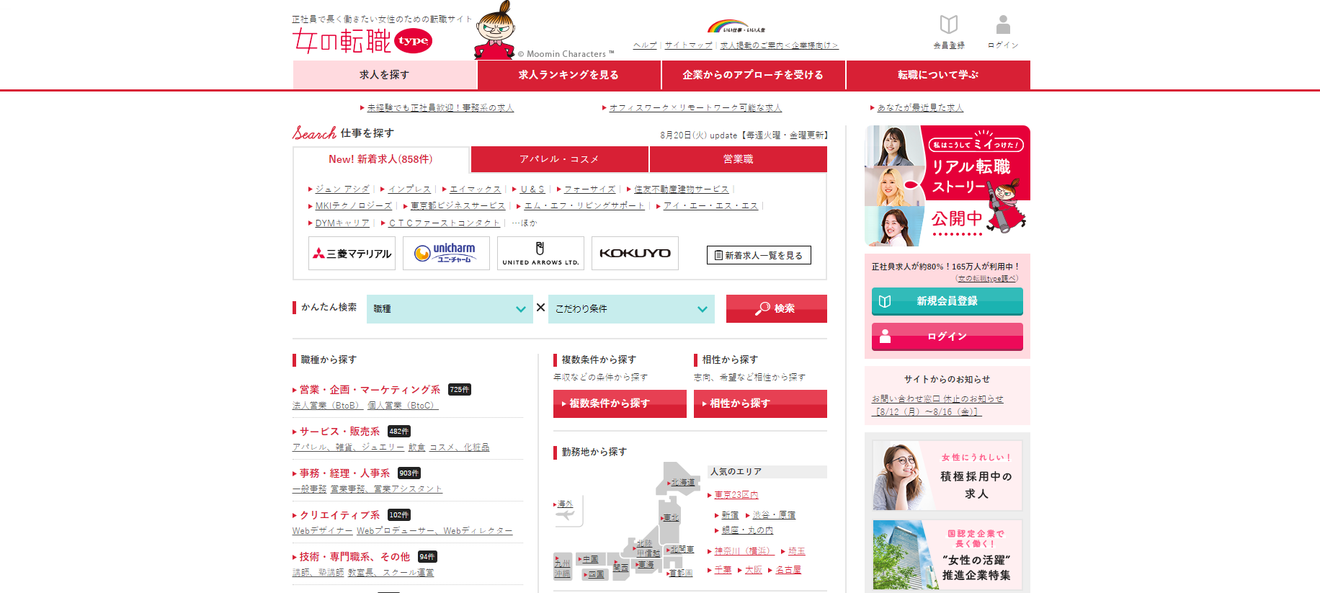Open the KOKUYO company logo
This screenshot has width=1320, height=593.
[635, 254]
